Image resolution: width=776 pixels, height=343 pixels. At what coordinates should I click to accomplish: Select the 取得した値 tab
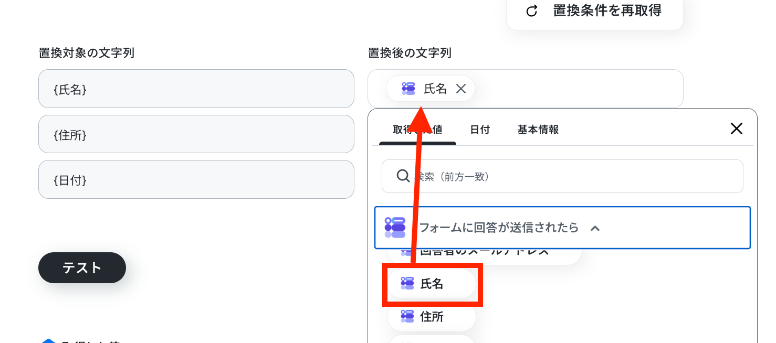coord(417,130)
